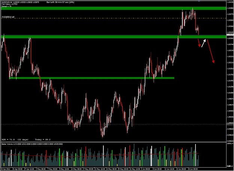Click the 29 May 00:00 date label
Screen dimensions: 234x171
click(x=123, y=169)
